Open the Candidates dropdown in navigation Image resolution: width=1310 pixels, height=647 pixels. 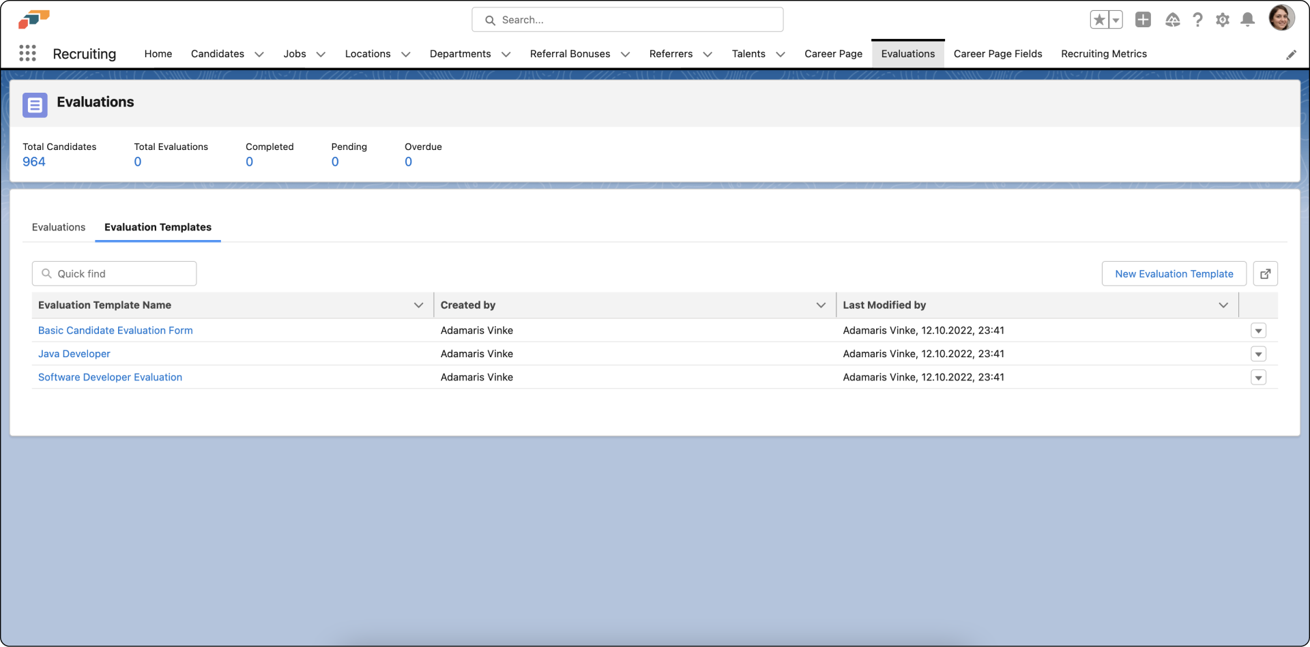point(259,54)
